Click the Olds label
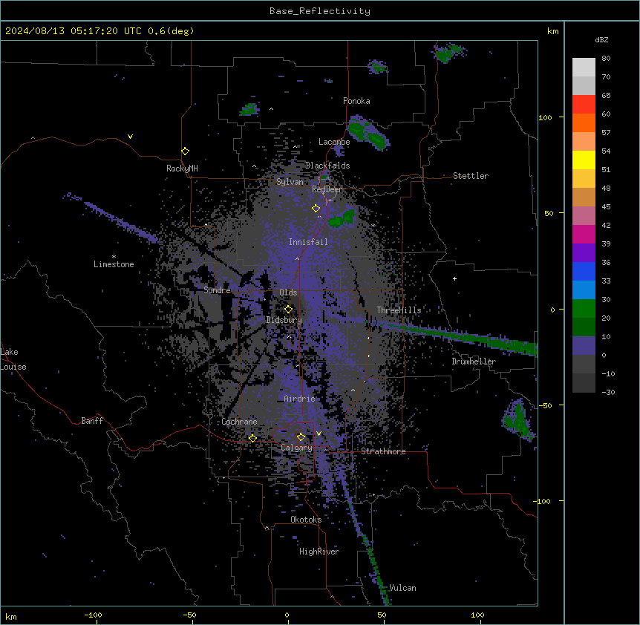The height and width of the screenshot is (625, 640). coord(288,292)
